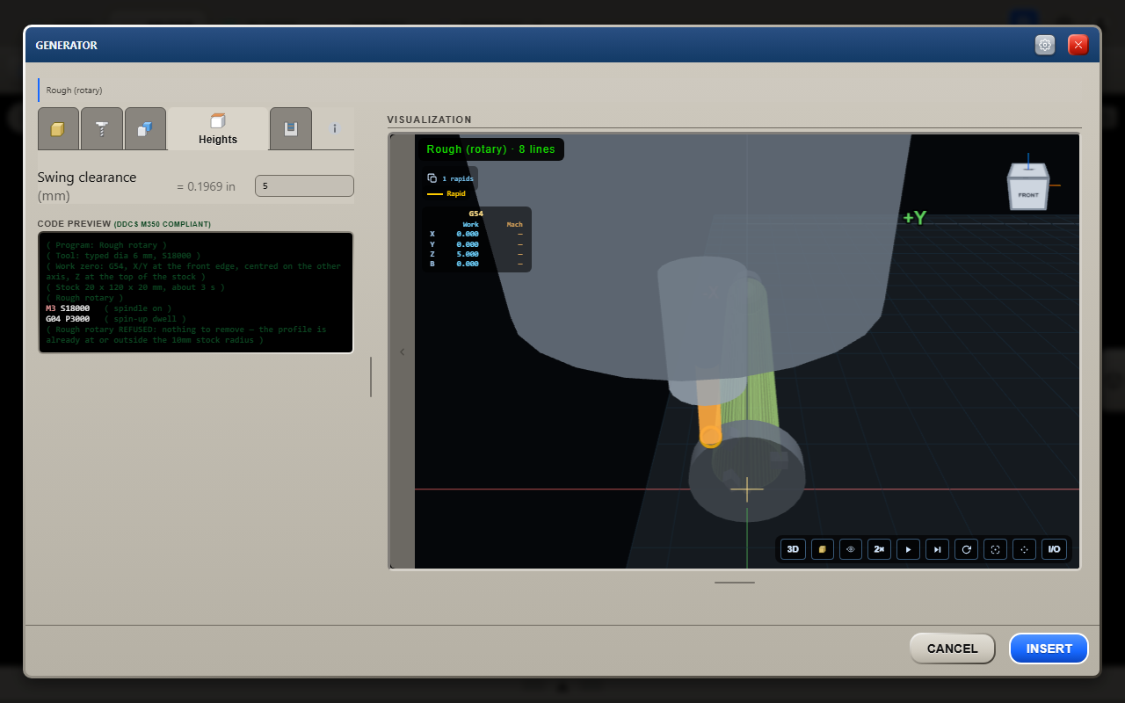Toggle eye visibility in visualization toolbar

(x=851, y=549)
